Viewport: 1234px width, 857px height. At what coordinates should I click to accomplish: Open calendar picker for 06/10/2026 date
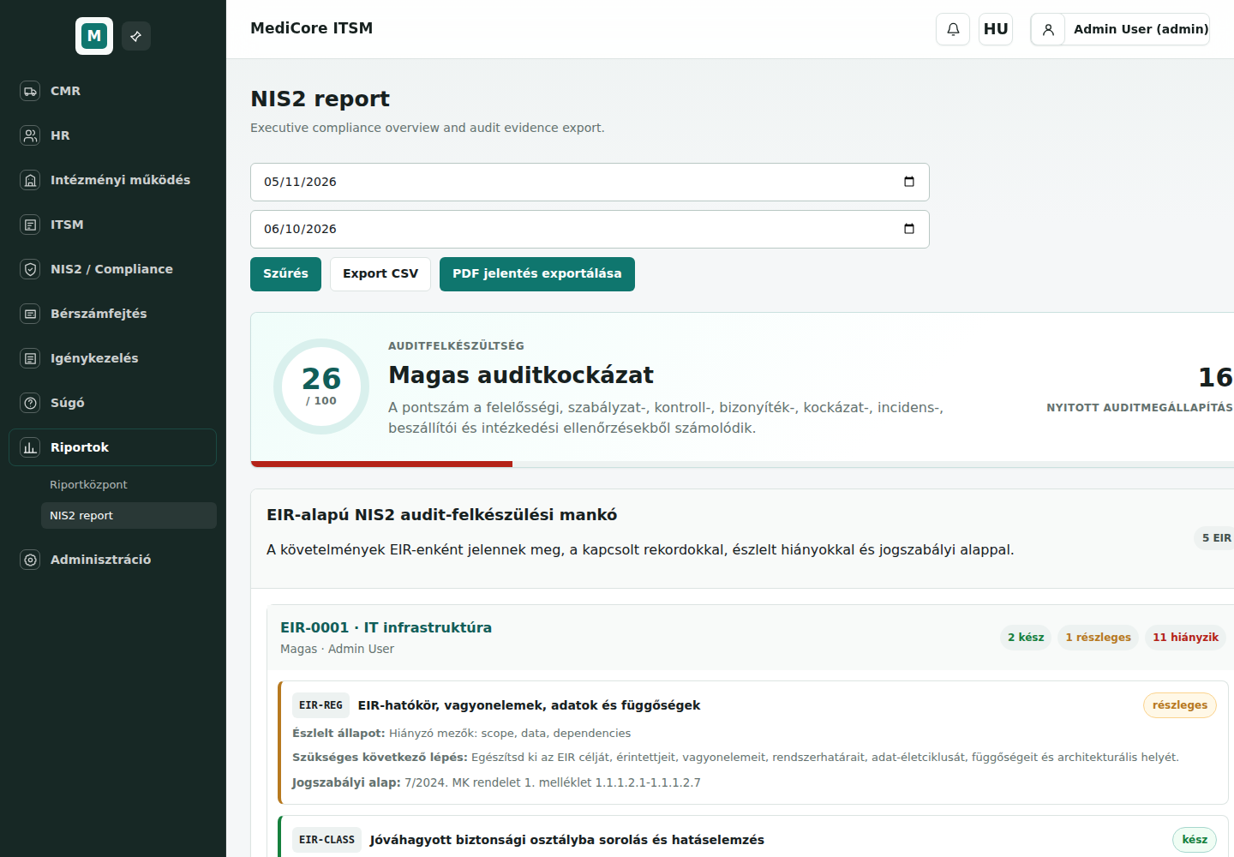pyautogui.click(x=909, y=229)
